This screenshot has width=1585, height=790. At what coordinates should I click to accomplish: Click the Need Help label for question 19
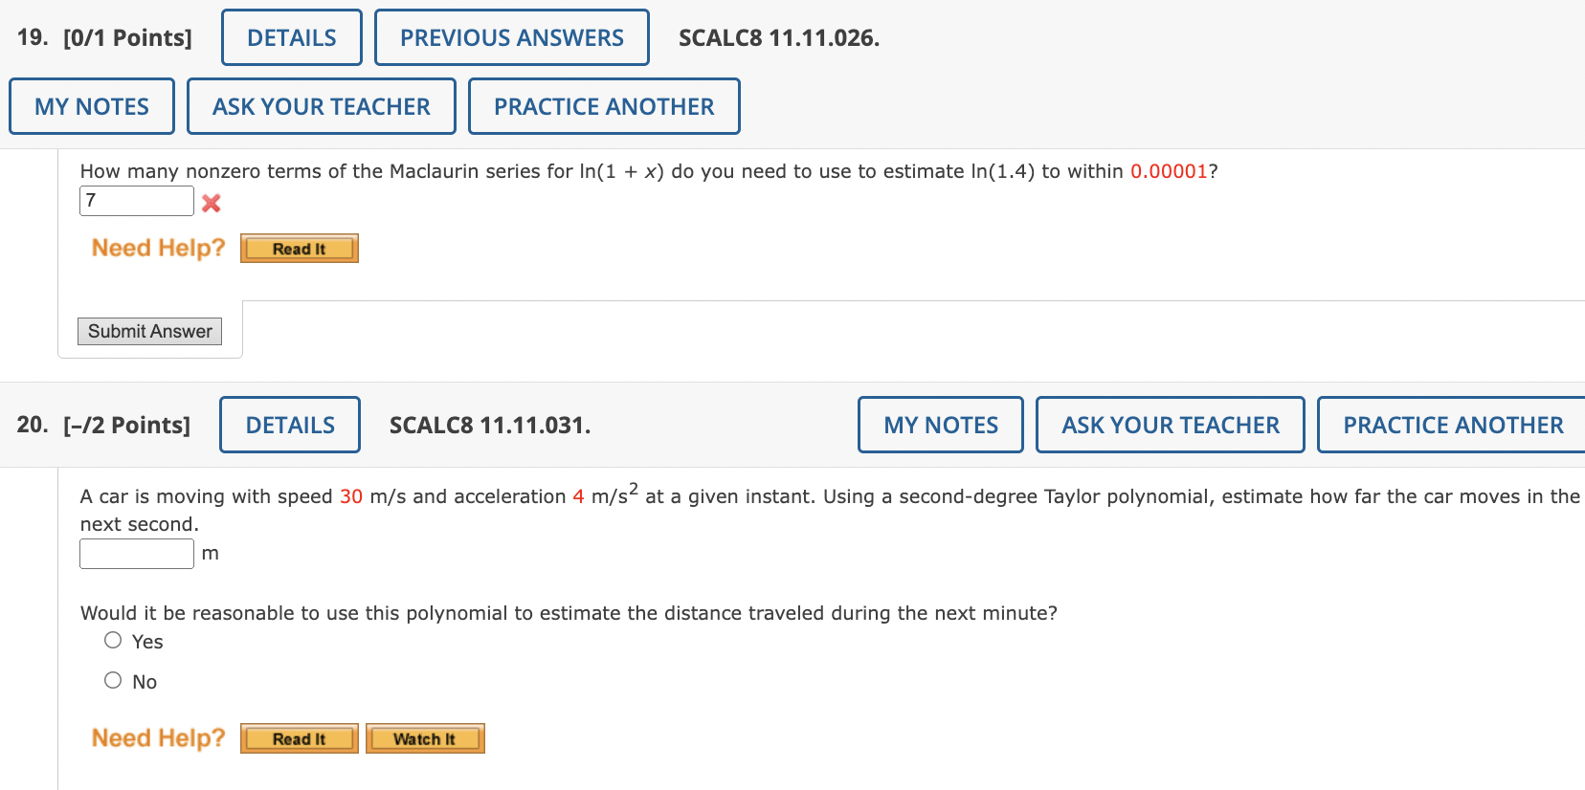(x=157, y=248)
